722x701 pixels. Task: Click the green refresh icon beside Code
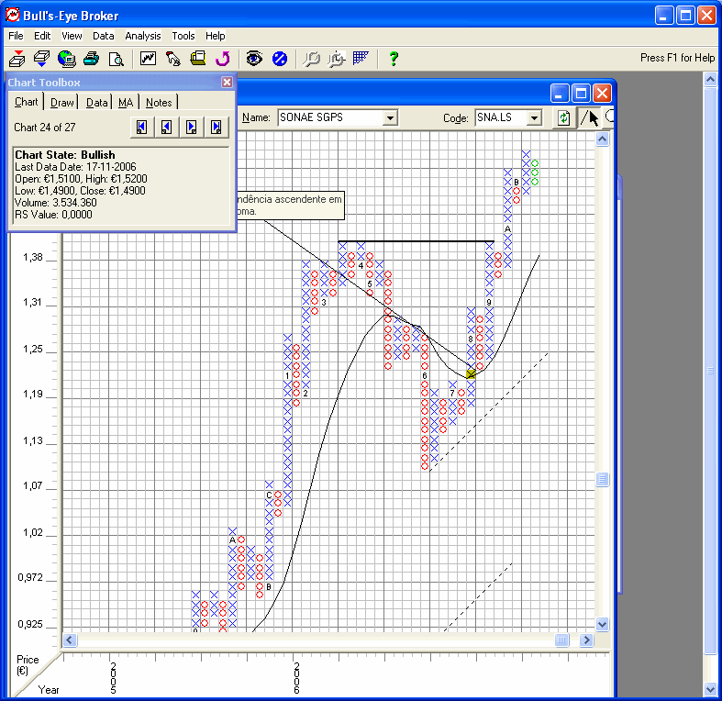pos(563,117)
